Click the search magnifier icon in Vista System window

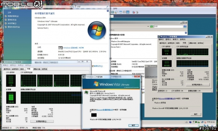click(107, 7)
